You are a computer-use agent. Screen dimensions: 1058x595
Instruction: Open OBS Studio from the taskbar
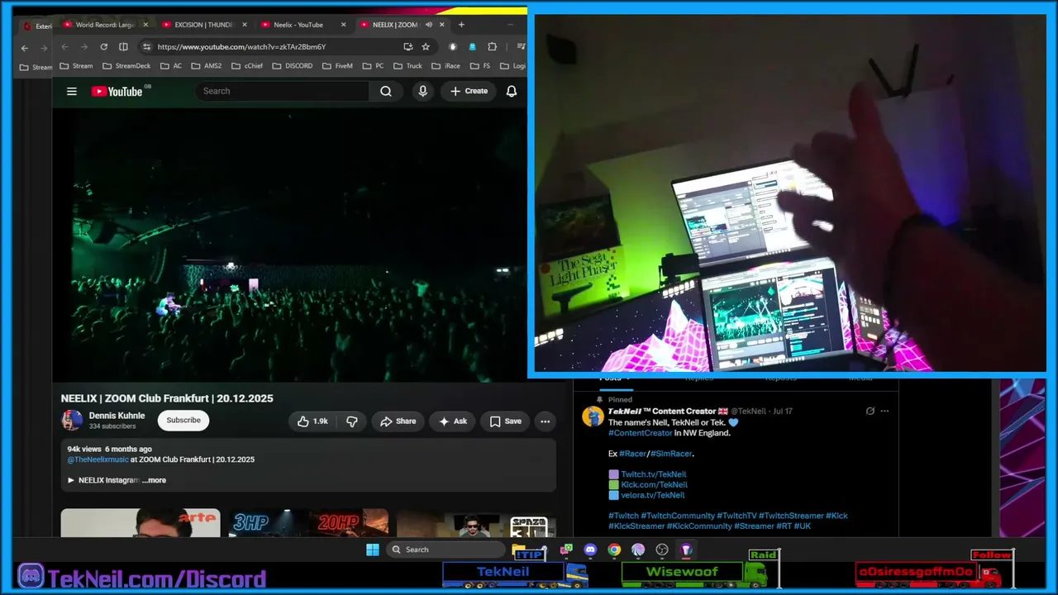pyautogui.click(x=662, y=550)
